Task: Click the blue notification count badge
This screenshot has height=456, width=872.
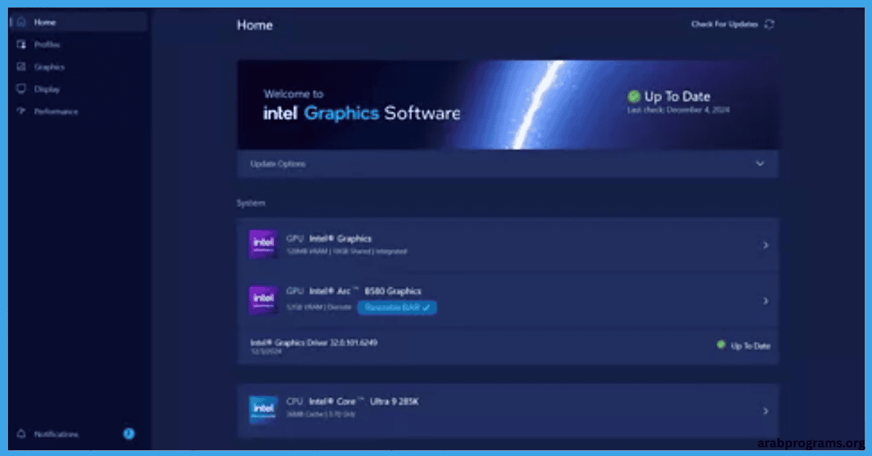Action: pos(129,433)
